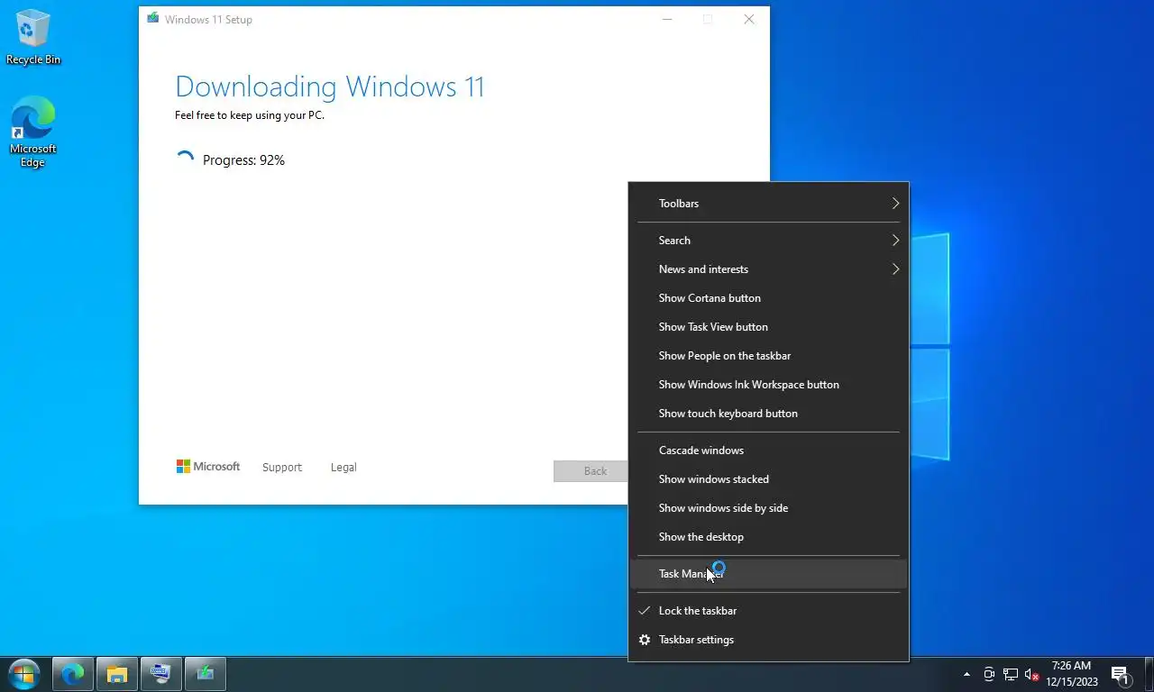The width and height of the screenshot is (1154, 692).
Task: Click the muted volume tray icon
Action: [x=1032, y=674]
